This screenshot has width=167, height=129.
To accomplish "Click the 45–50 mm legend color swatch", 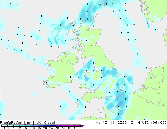I will (x=77, y=126).
